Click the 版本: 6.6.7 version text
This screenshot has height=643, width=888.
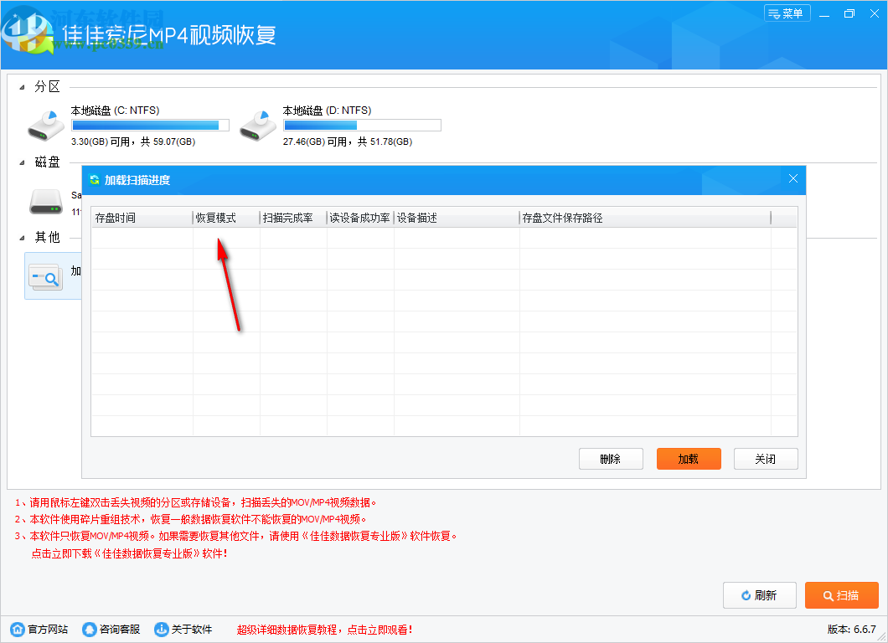[x=851, y=630]
